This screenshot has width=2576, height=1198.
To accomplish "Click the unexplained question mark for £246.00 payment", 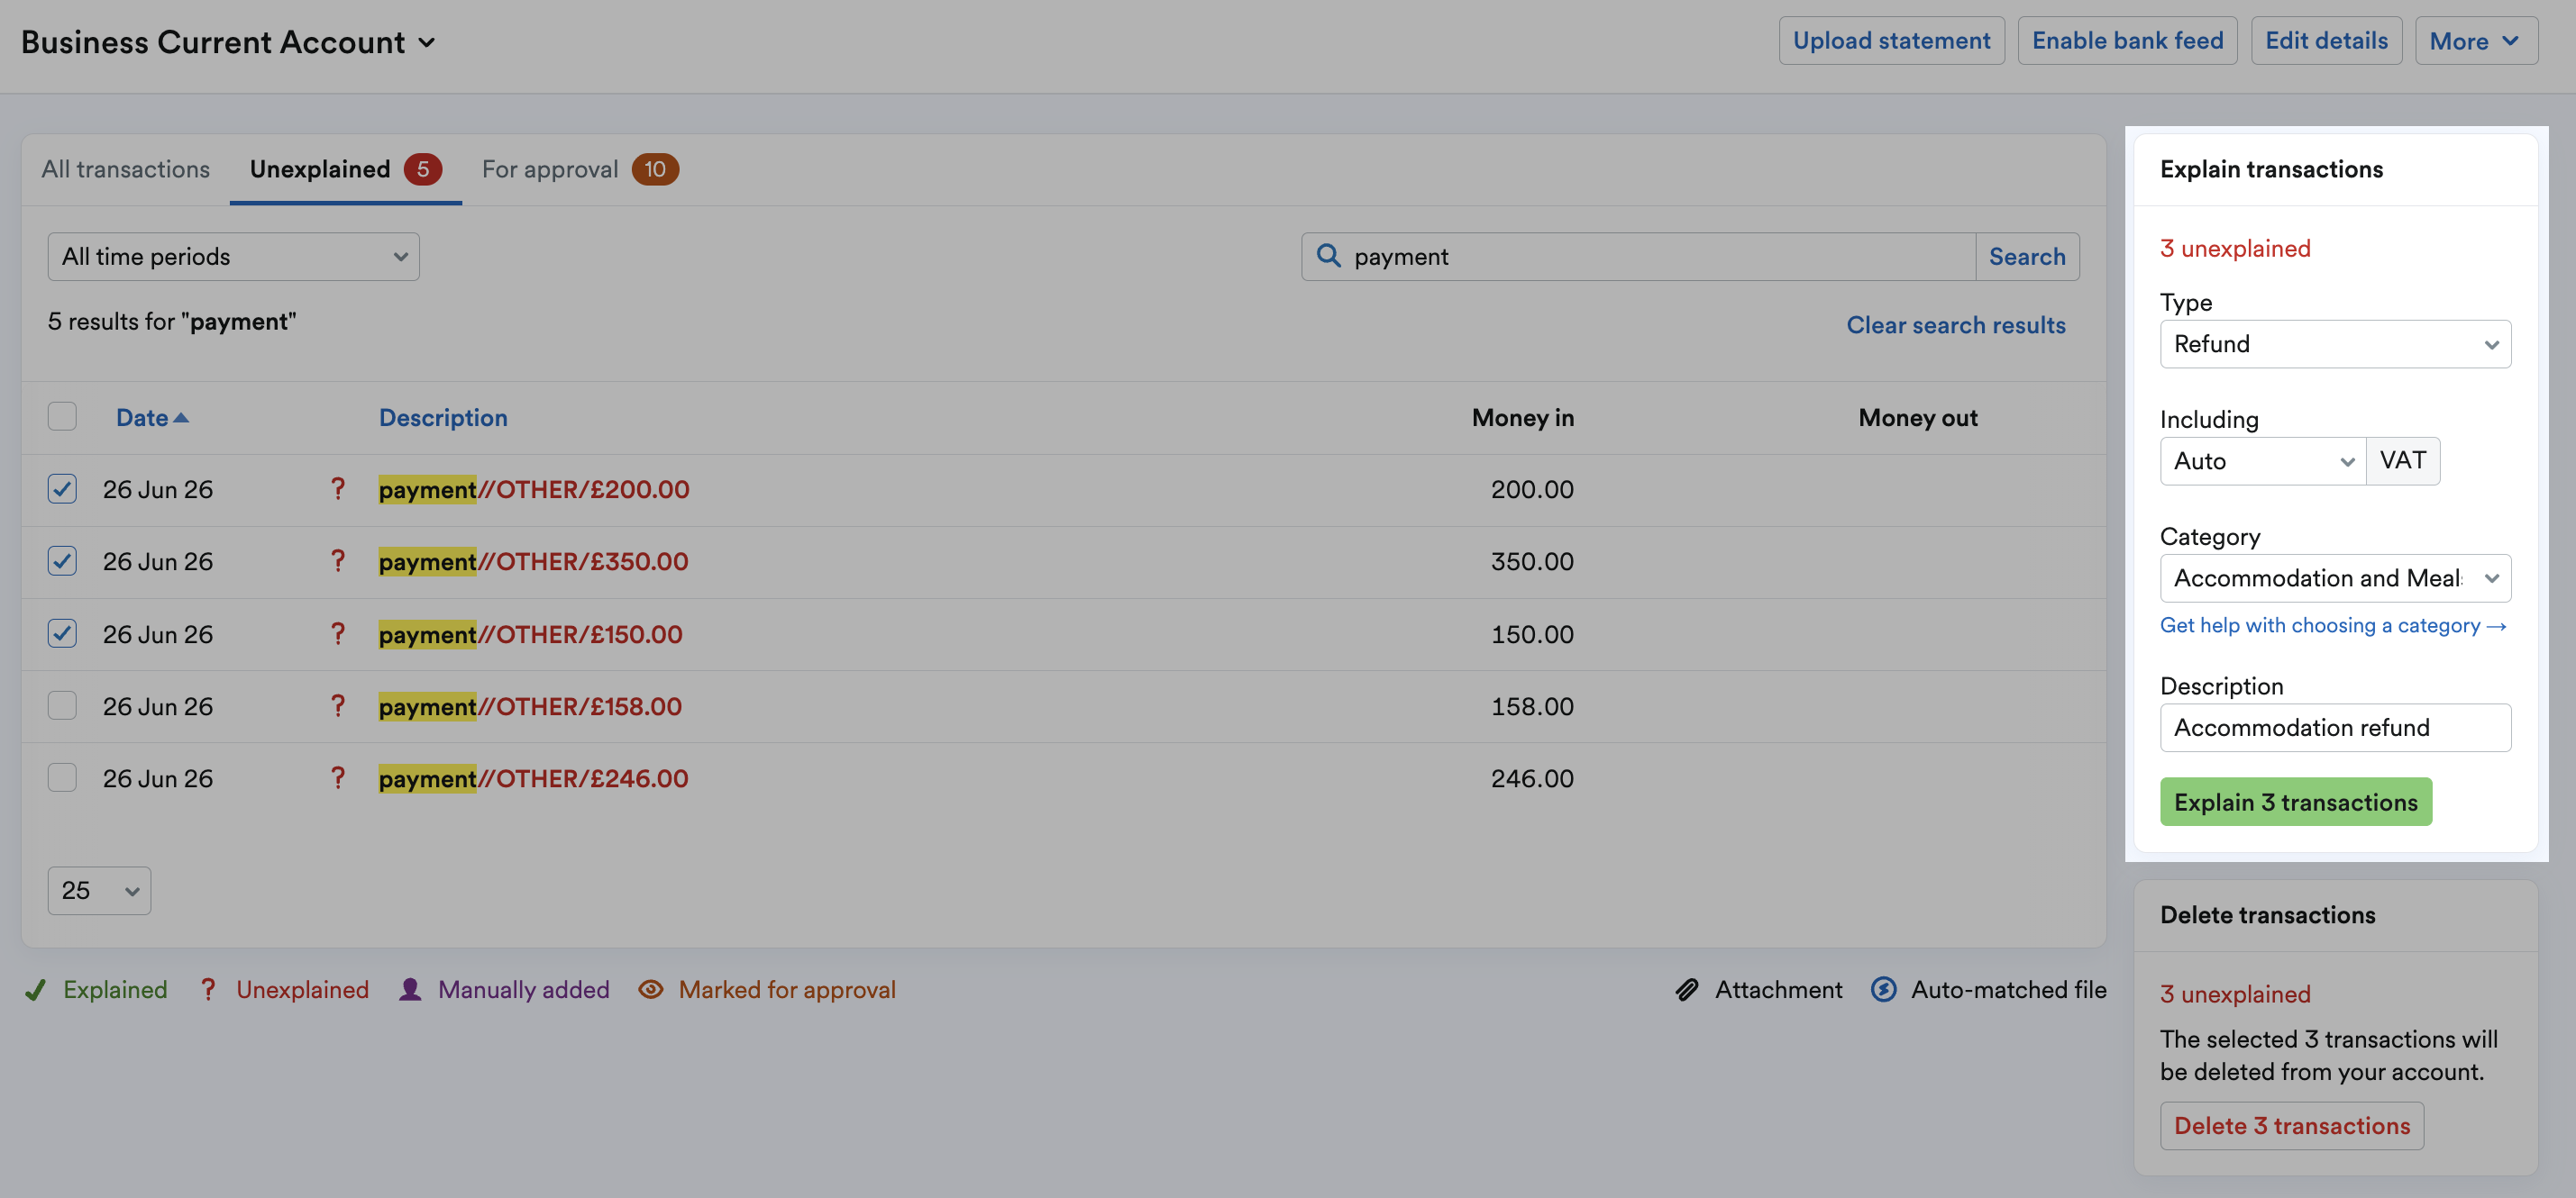I will pyautogui.click(x=338, y=777).
